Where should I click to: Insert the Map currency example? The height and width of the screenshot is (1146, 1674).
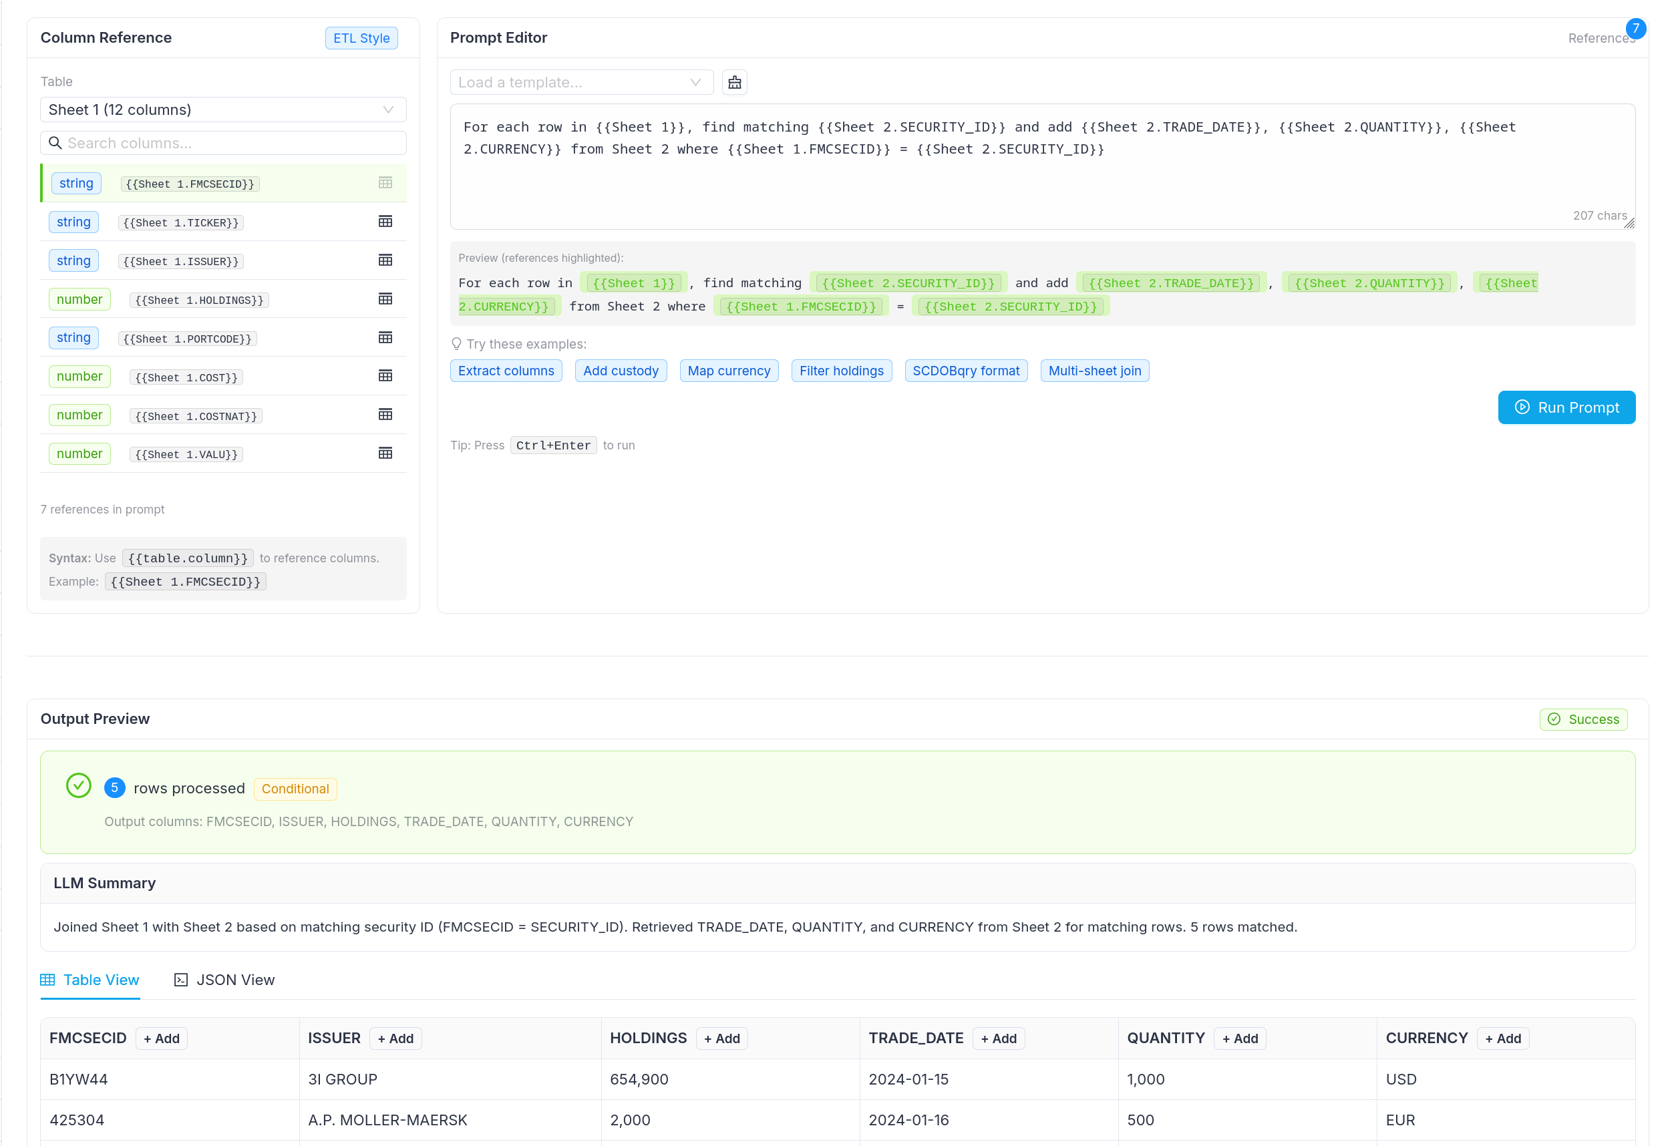729,371
